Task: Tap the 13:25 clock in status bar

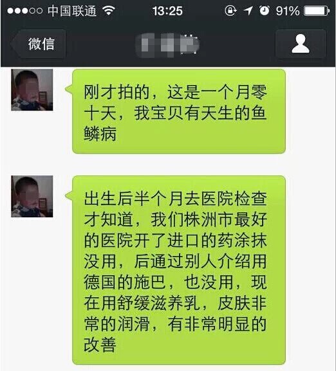Action: (x=167, y=11)
